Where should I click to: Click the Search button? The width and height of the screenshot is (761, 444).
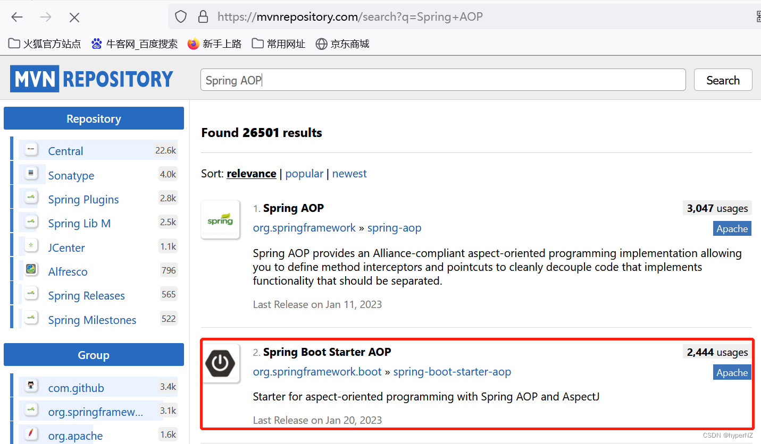point(723,80)
